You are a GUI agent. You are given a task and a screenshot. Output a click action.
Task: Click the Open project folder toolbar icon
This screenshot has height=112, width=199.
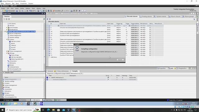pyautogui.click(x=5, y=11)
